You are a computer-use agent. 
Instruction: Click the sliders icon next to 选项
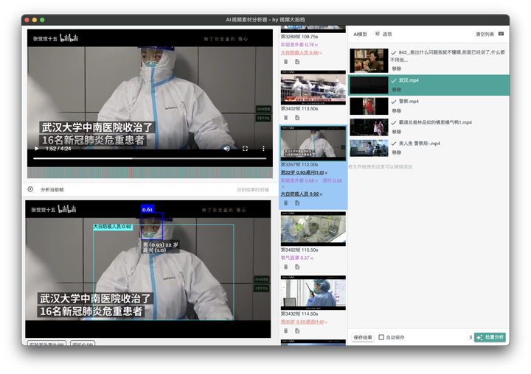click(378, 34)
